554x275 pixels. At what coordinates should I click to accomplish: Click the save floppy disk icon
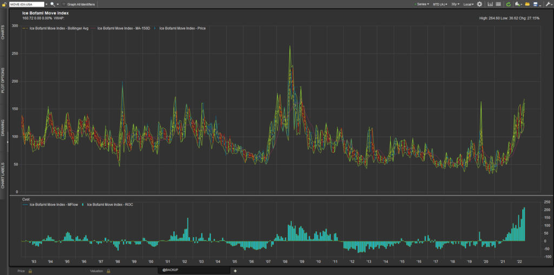[x=536, y=4]
